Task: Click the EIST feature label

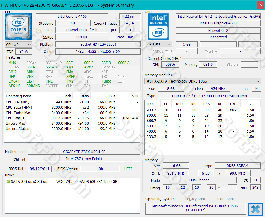Action: pyautogui.click(x=30, y=81)
